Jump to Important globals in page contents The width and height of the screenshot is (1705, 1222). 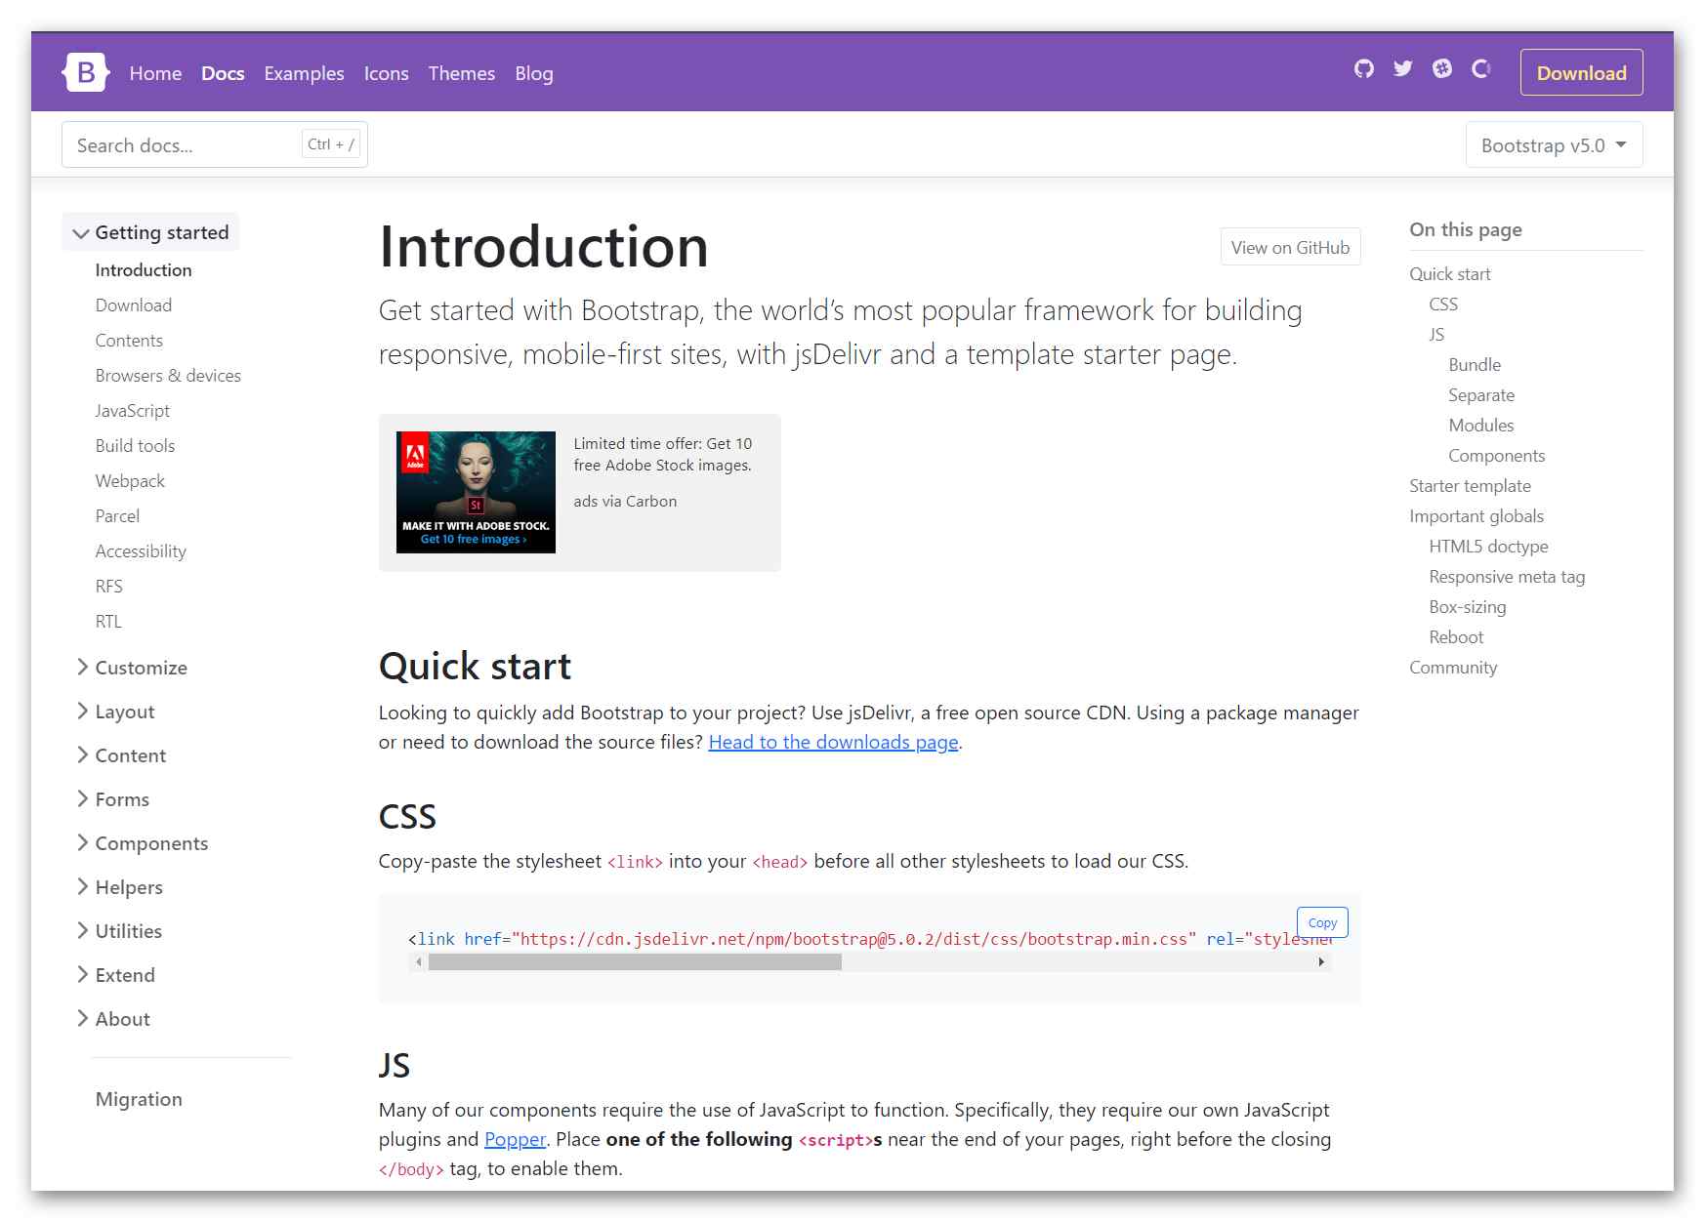pos(1476,515)
